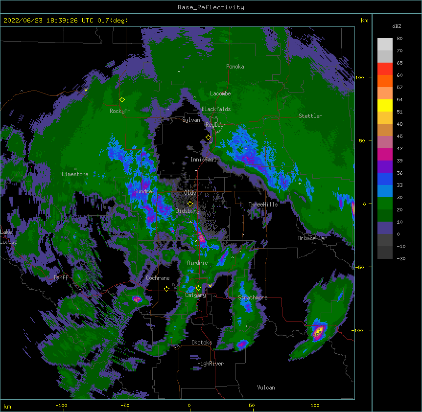The width and height of the screenshot is (422, 412).
Task: Pick the lightest gray 70-80 dBZ swatch
Action: coord(385,45)
